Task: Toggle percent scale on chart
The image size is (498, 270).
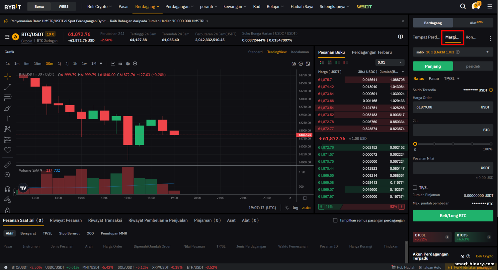Action: 287,208
